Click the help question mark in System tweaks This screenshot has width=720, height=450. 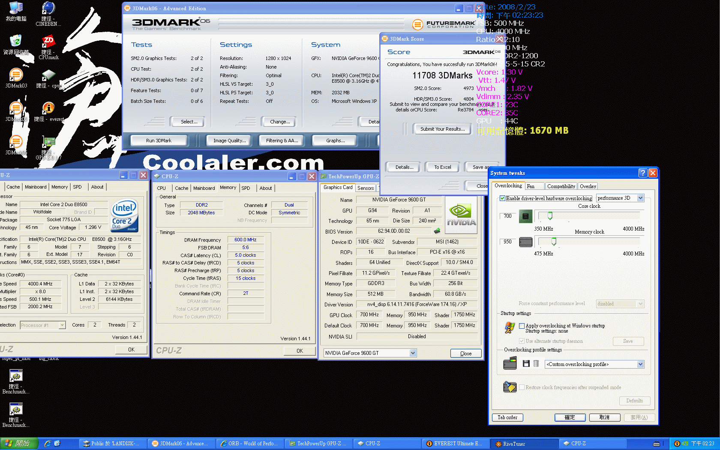[x=642, y=173]
